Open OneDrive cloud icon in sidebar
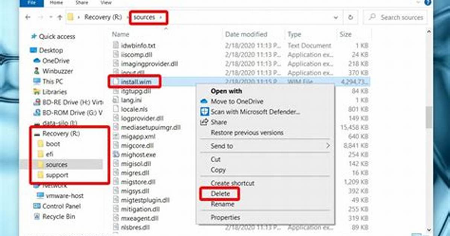450x236 pixels. (37, 61)
